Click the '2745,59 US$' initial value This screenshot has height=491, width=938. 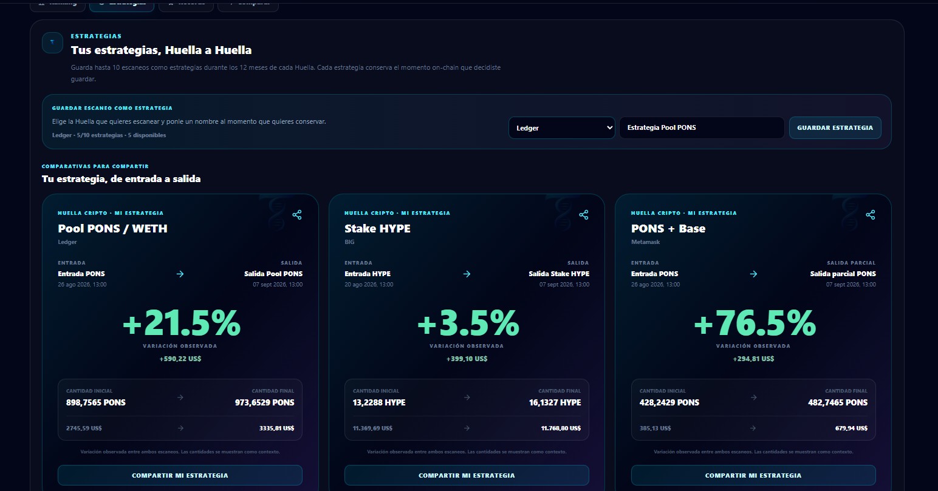[84, 428]
